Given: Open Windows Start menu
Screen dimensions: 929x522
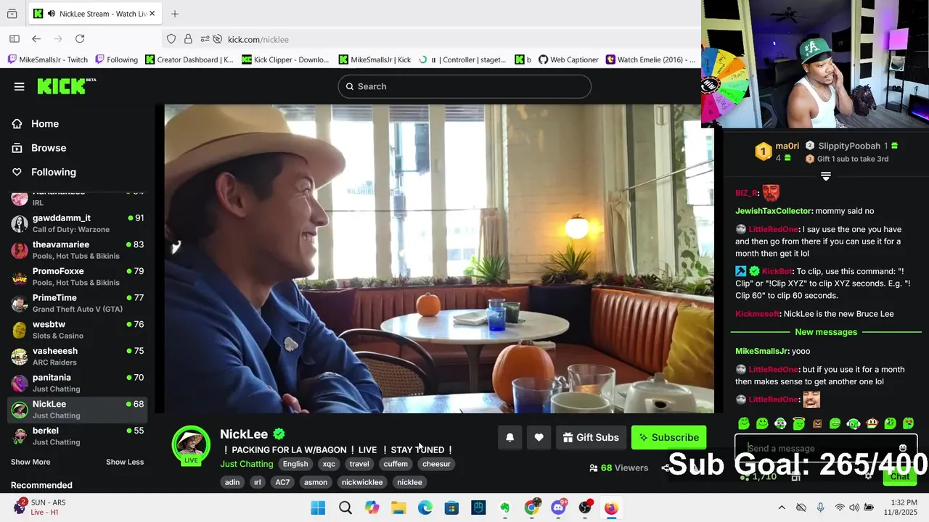Looking at the screenshot, I should [x=318, y=507].
